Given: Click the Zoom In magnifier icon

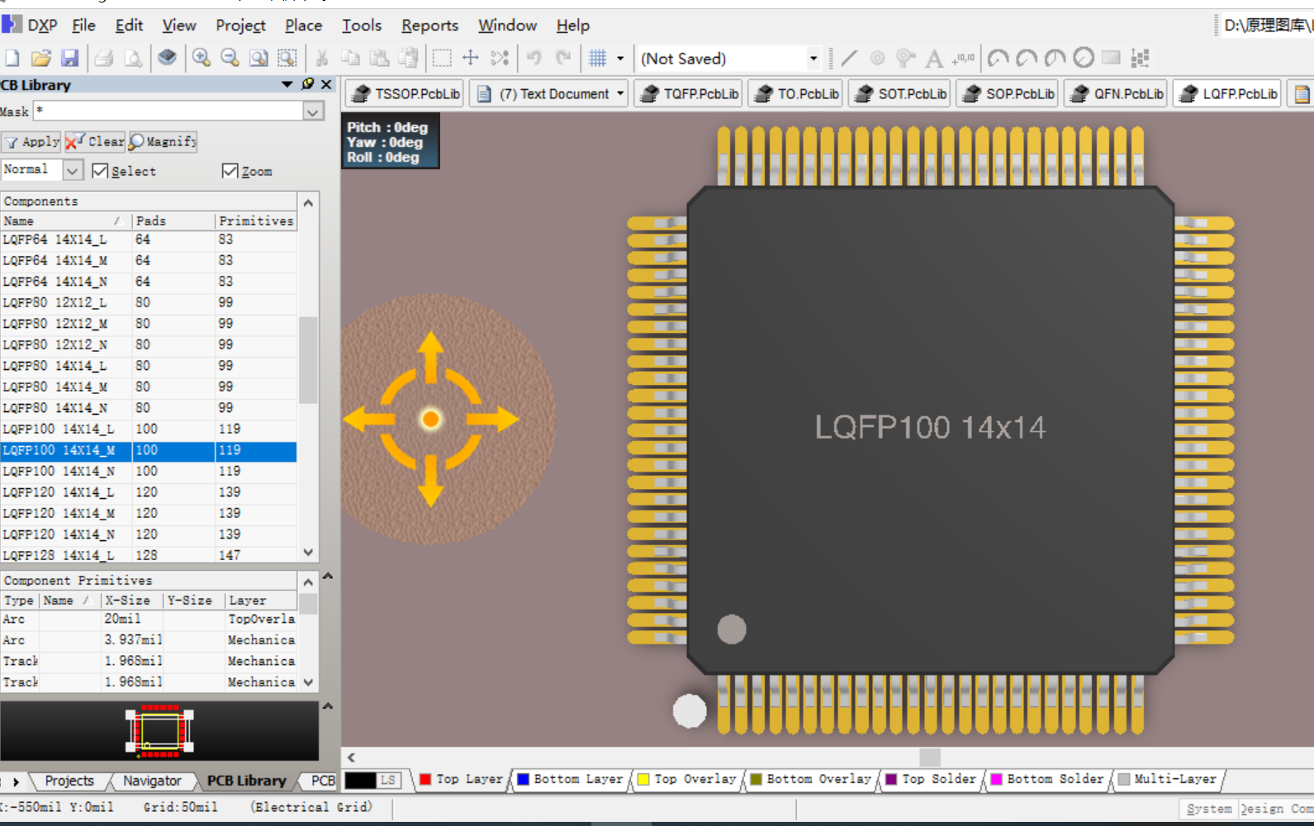Looking at the screenshot, I should tap(201, 58).
